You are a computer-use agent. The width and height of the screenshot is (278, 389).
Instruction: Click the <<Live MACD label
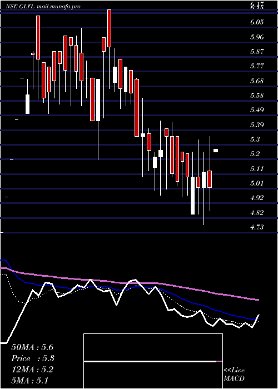234,375
